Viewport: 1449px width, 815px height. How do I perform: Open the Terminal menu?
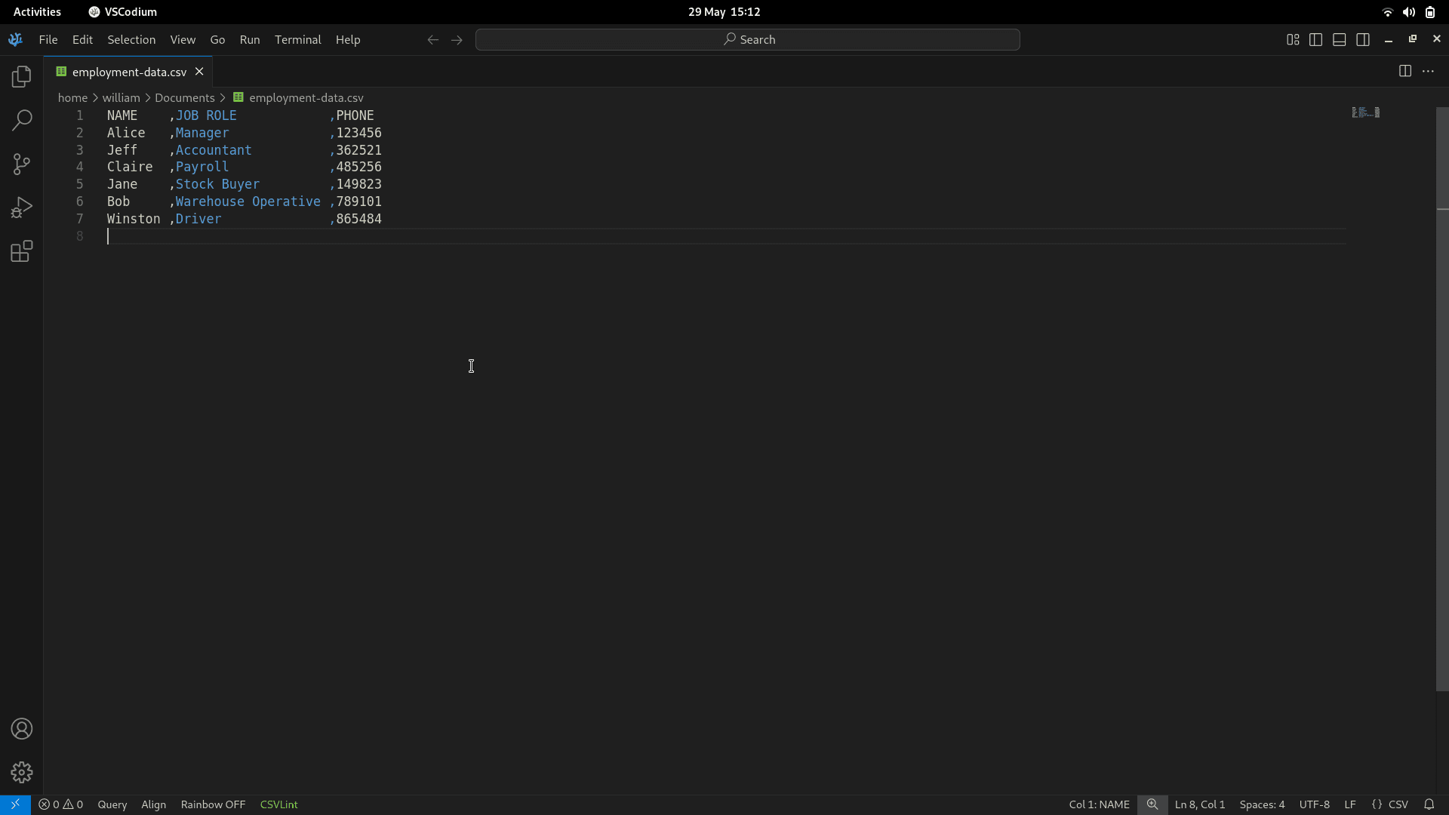[298, 39]
